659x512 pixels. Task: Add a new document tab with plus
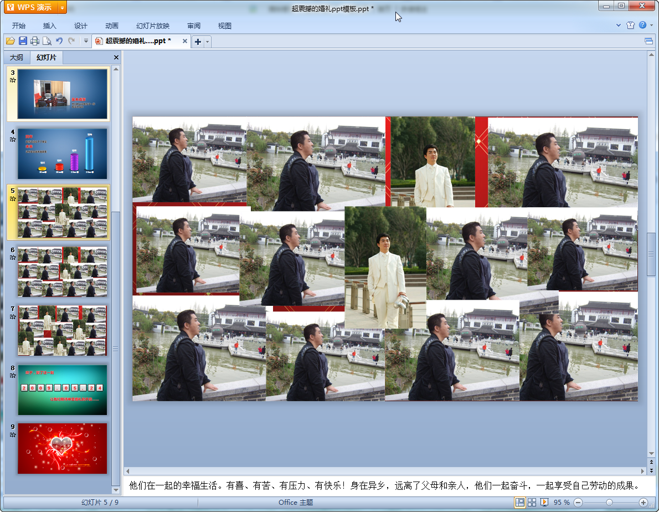(198, 41)
